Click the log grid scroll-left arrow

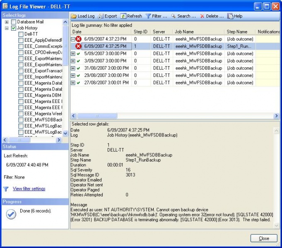coord(73,116)
